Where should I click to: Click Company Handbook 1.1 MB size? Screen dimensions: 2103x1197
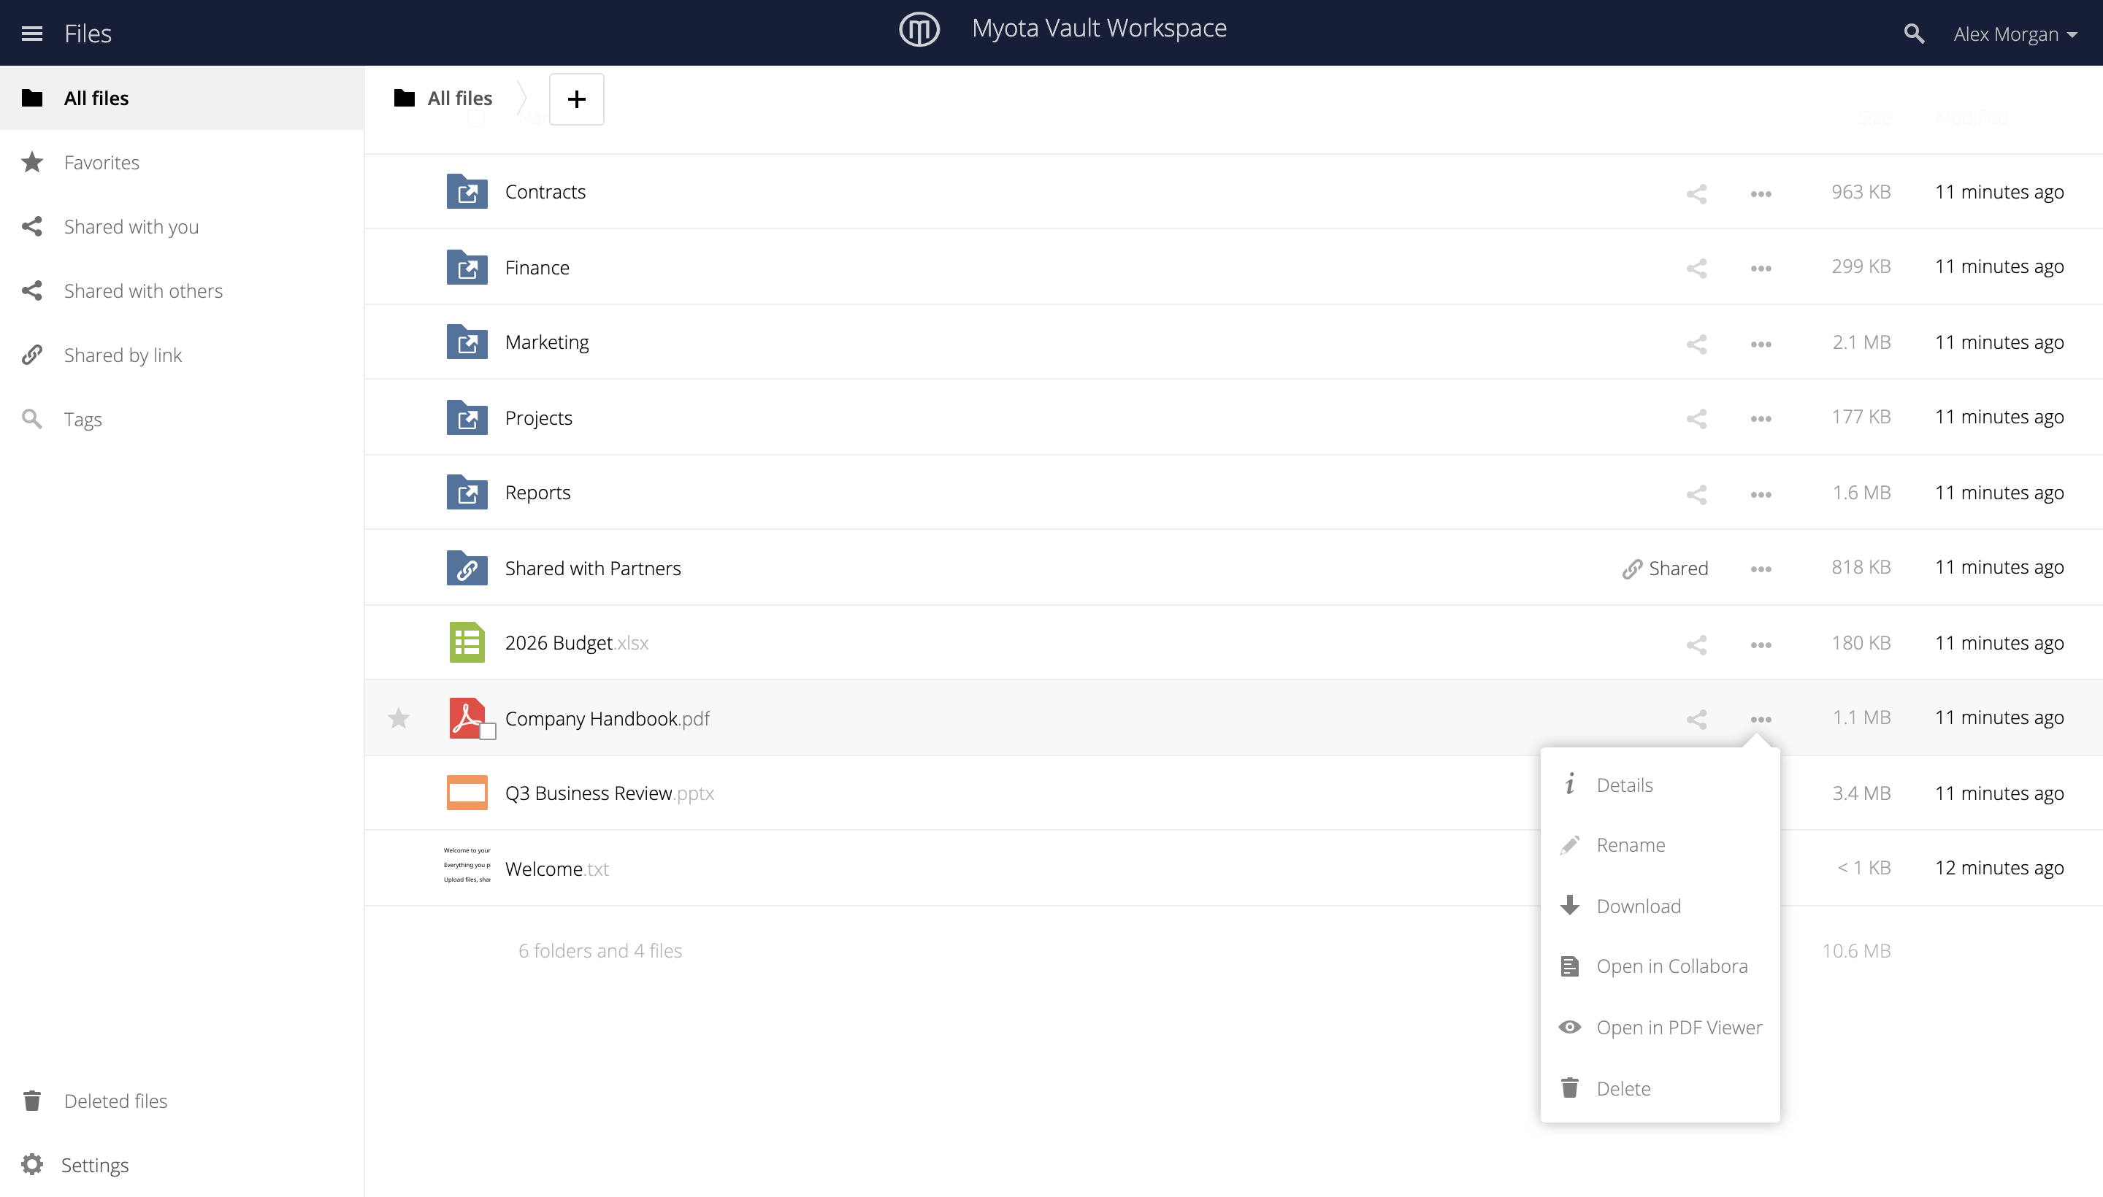point(1861,717)
